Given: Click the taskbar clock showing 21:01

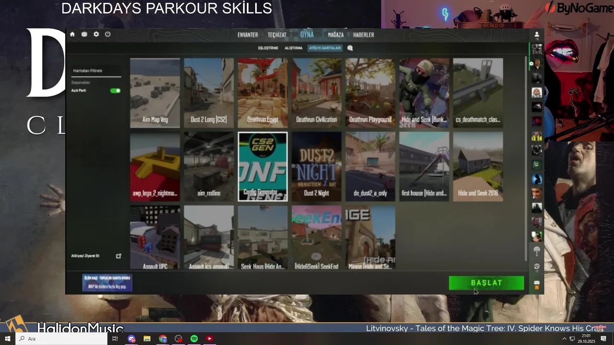Looking at the screenshot, I should coord(586,339).
